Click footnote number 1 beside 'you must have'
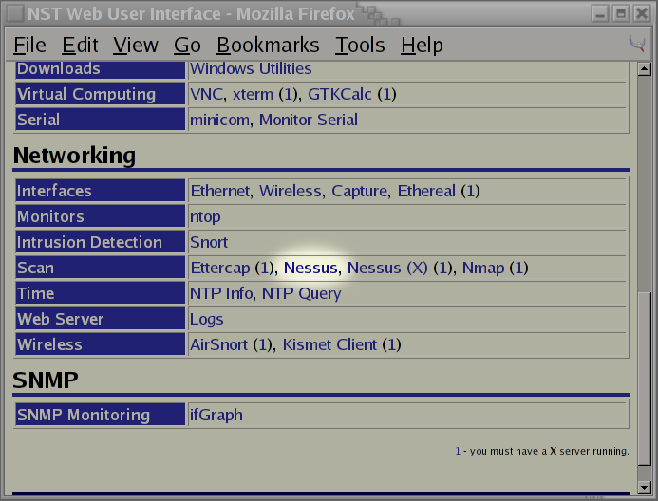 click(x=458, y=451)
